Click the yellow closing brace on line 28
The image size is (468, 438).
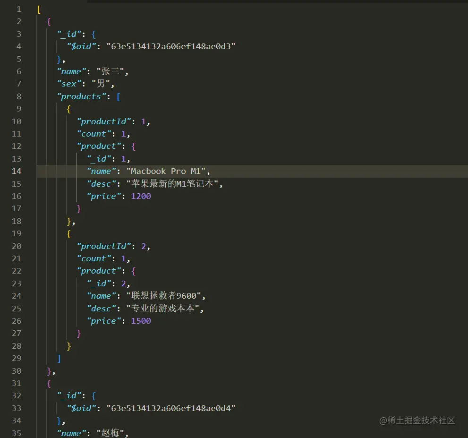tap(69, 346)
